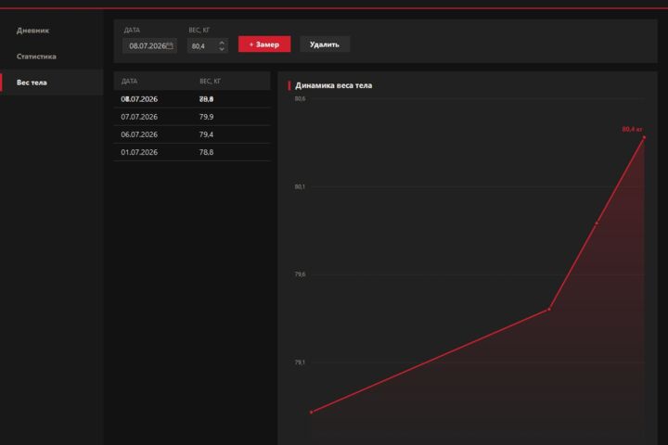
Task: Click the 79,9 weight cell
Action: 206,117
